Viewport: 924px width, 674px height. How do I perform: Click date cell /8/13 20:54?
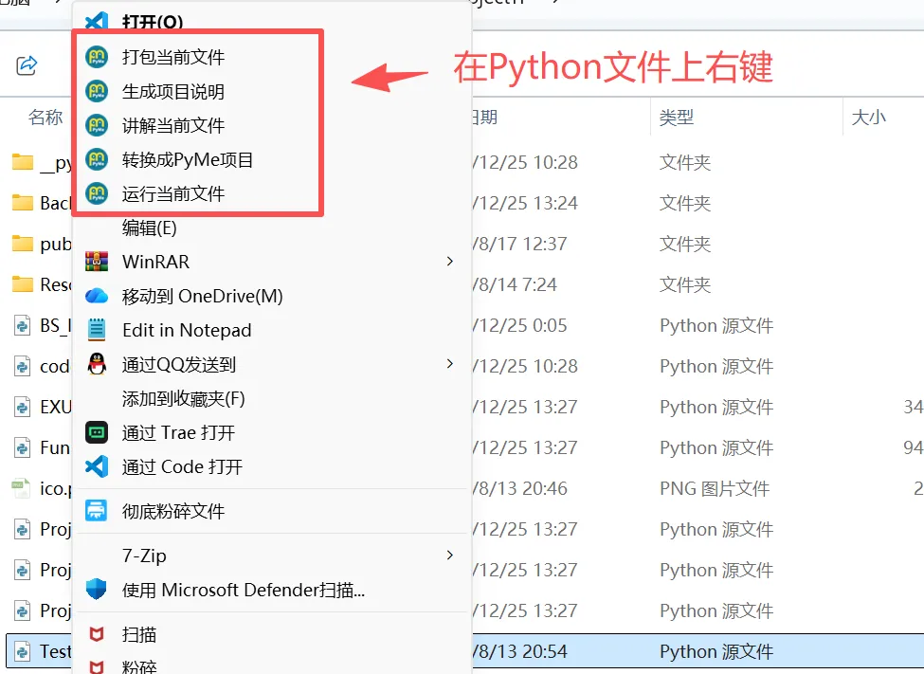point(519,651)
